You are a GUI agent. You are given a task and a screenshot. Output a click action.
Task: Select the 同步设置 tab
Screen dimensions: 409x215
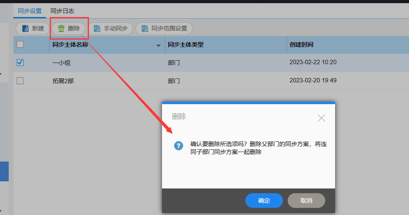[30, 11]
